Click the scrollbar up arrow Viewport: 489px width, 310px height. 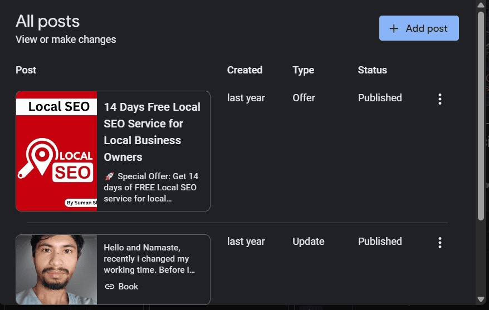481,4
